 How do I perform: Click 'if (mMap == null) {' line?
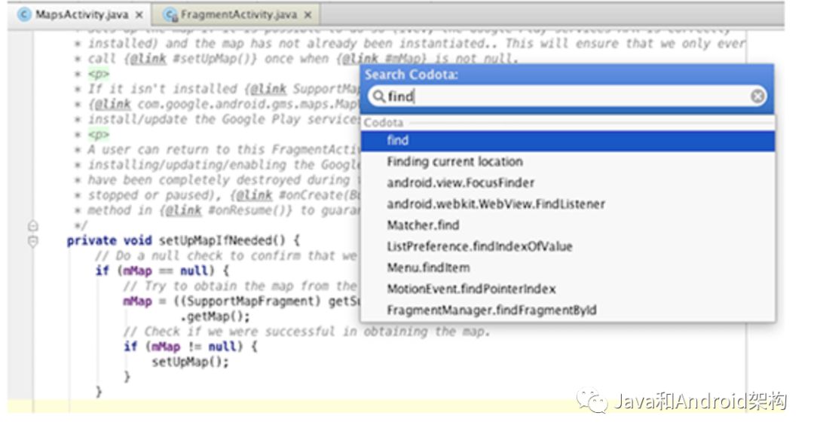(x=162, y=271)
